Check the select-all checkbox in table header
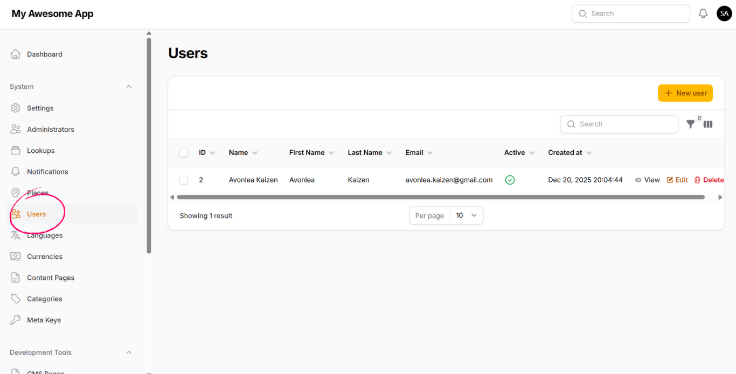Viewport: 736px width, 374px height. [x=184, y=153]
